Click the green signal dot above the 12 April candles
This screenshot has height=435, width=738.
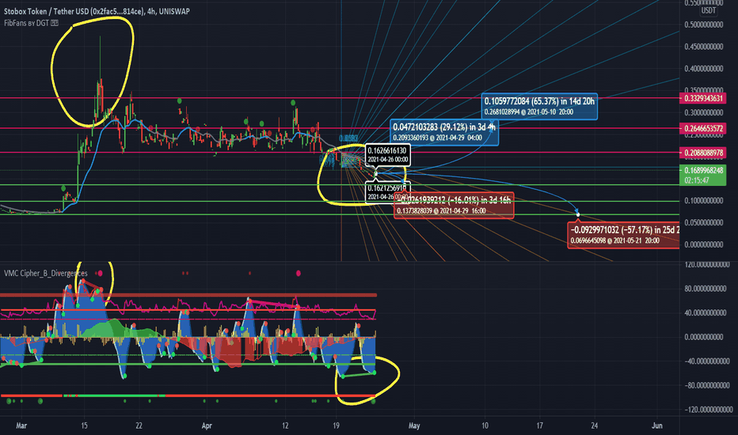tap(293, 103)
